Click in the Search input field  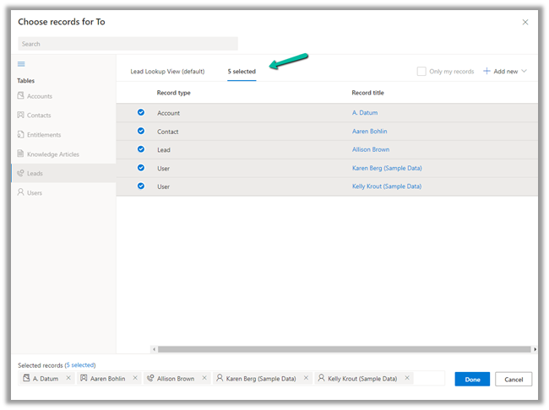[128, 44]
